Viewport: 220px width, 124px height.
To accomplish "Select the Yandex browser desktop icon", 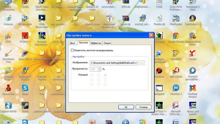I will click(x=192, y=55).
